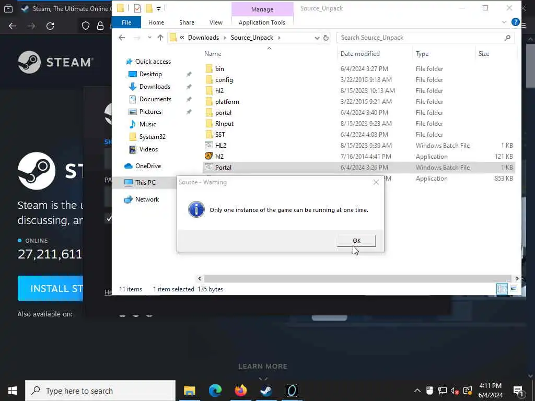This screenshot has height=401, width=535.
Task: Open Steam from the taskbar
Action: click(266, 391)
